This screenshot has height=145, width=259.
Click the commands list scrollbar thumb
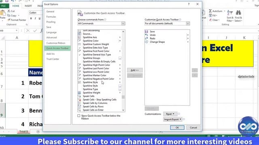tap(123, 97)
